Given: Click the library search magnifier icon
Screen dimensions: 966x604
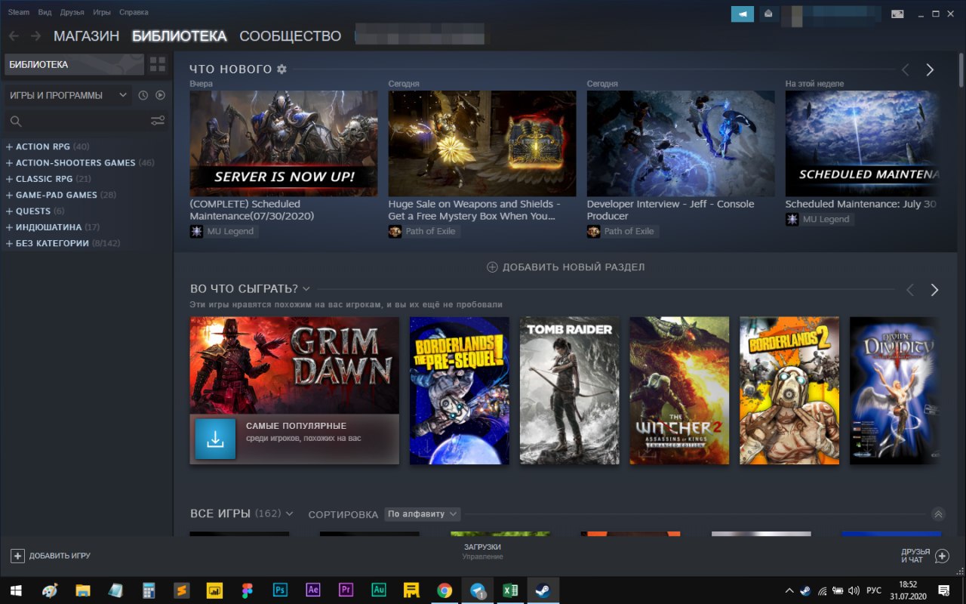Looking at the screenshot, I should point(16,121).
